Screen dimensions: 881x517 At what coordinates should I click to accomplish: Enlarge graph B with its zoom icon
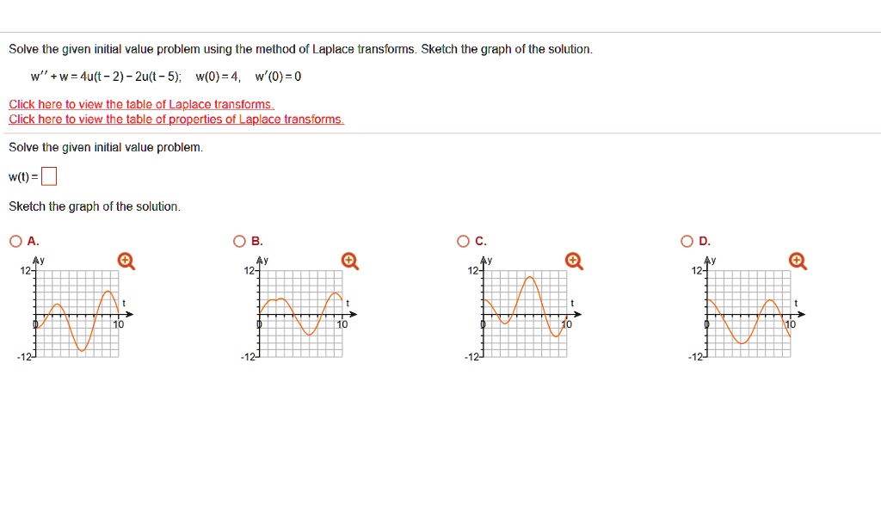pyautogui.click(x=349, y=261)
